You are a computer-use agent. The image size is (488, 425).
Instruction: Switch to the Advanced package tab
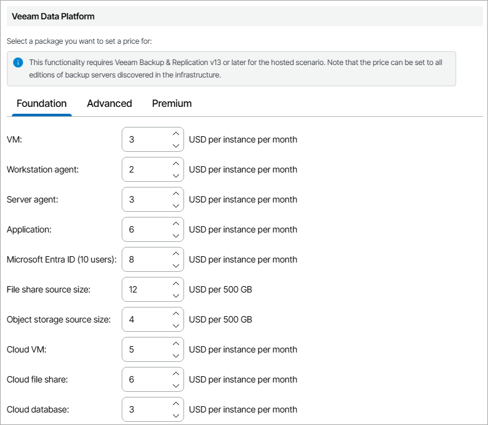point(109,104)
